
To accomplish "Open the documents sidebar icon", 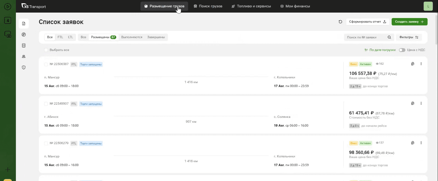I will point(24,24).
